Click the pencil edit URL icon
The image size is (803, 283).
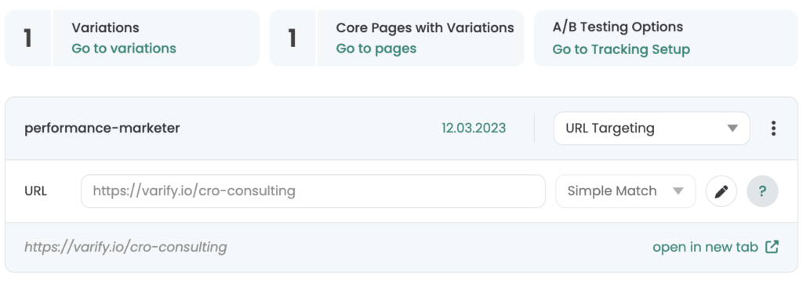pos(721,191)
